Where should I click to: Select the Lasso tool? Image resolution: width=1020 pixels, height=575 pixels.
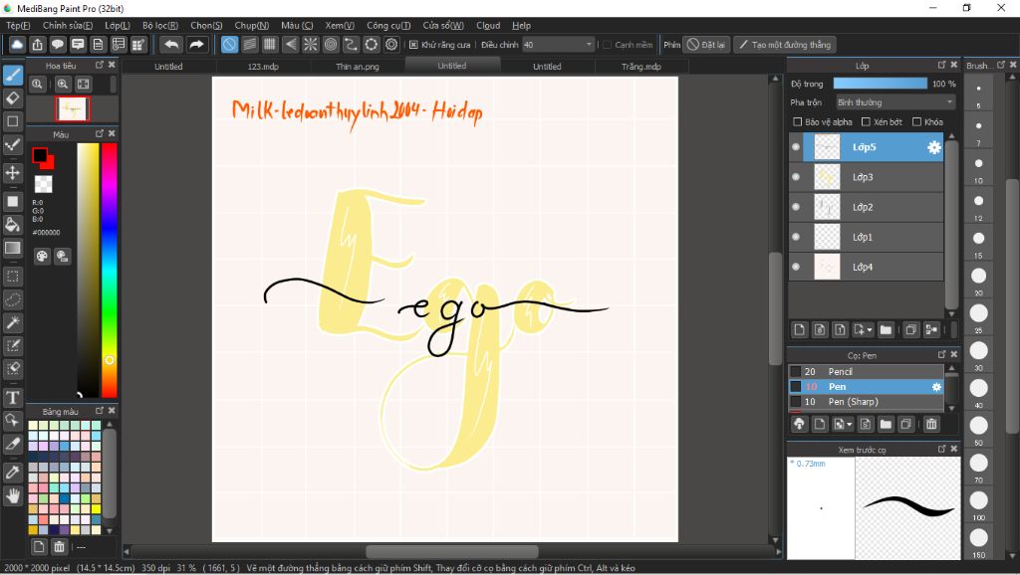click(12, 299)
